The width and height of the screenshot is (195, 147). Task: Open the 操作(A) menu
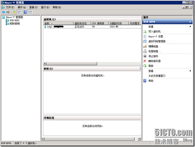click(x=22, y=7)
